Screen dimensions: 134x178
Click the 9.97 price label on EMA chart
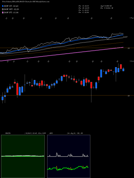point(125,37)
